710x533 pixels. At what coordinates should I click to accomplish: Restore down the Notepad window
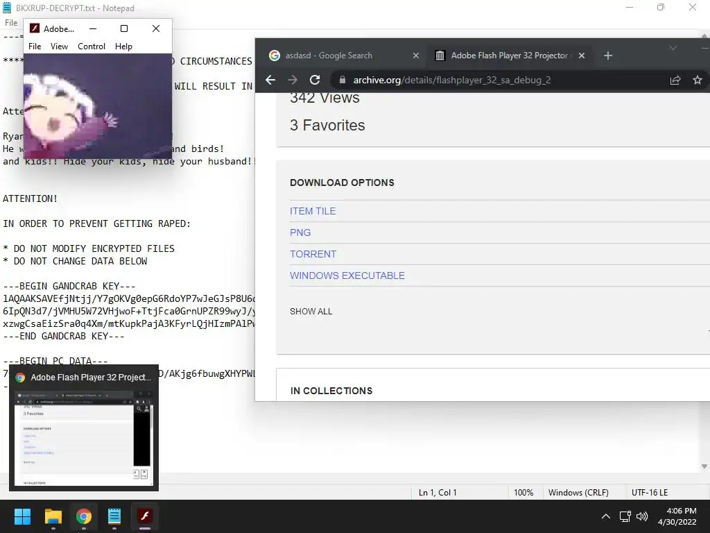click(x=661, y=8)
